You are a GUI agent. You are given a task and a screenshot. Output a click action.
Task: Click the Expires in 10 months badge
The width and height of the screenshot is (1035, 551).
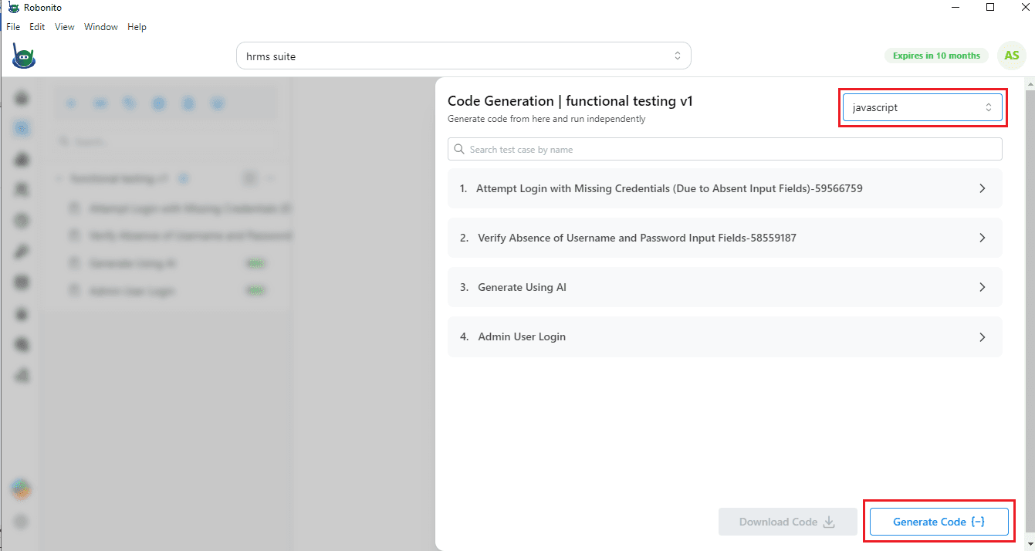tap(936, 56)
